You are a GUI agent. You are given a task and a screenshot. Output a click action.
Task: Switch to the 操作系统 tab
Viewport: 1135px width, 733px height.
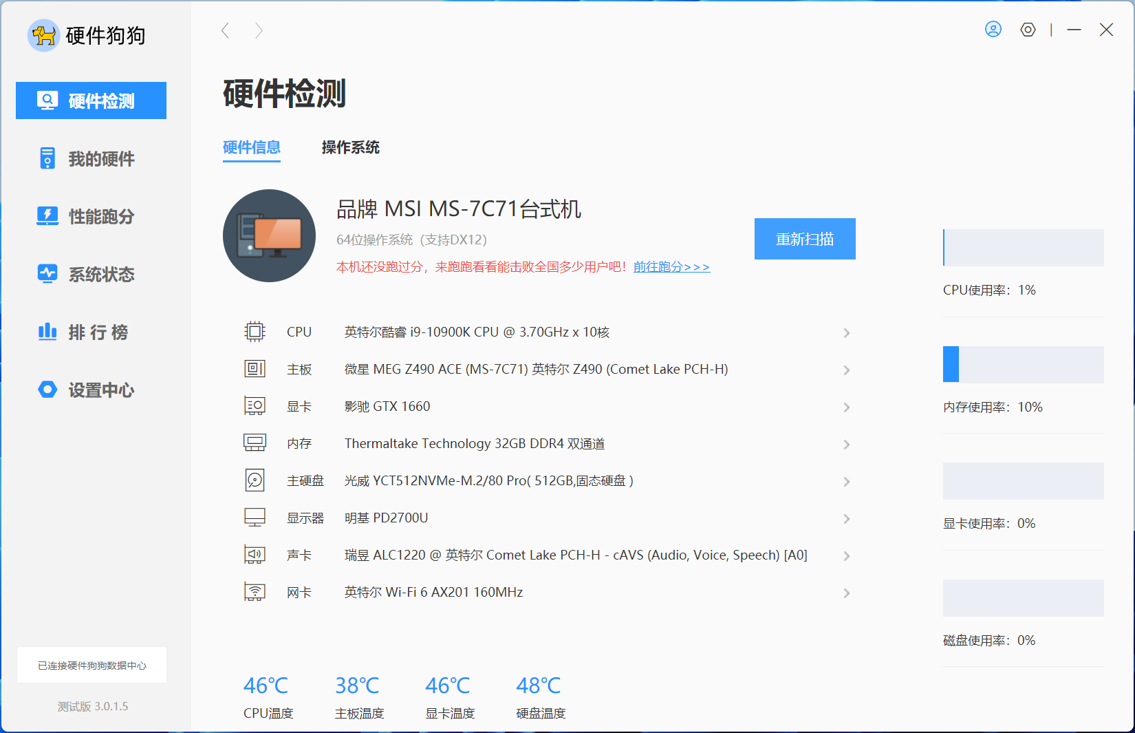coord(351,147)
